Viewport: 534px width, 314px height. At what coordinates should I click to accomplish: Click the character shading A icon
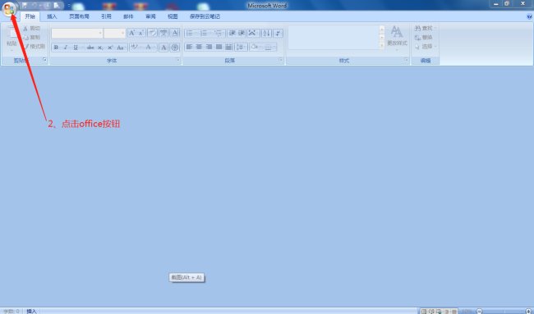[163, 48]
